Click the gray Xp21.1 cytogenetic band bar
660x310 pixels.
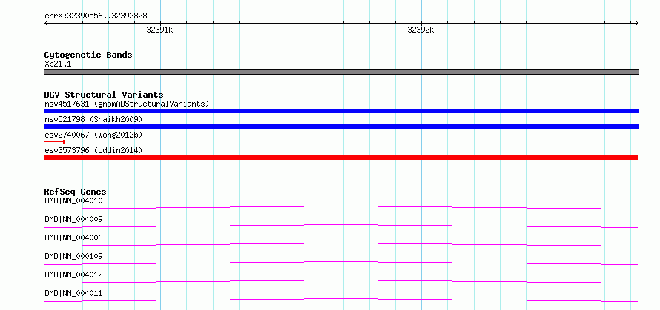(341, 72)
